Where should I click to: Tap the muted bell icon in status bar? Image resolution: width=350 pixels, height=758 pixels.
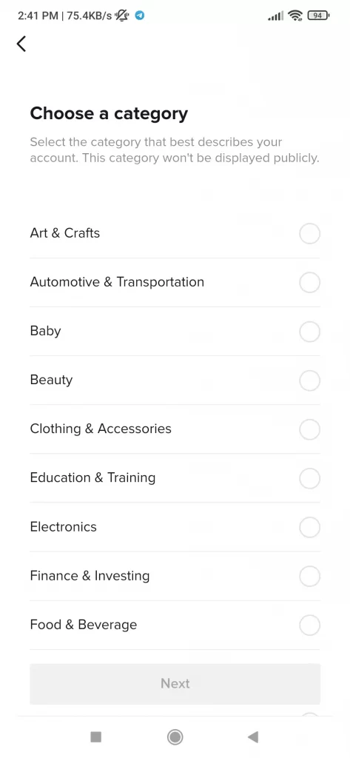pyautogui.click(x=122, y=16)
